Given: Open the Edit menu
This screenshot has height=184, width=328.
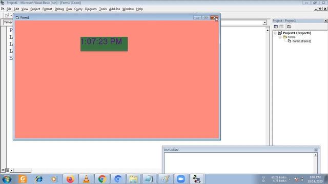Looking at the screenshot, I should point(16,9).
